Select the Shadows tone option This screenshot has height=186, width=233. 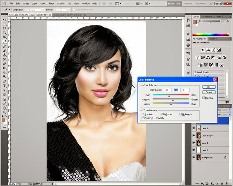pos(143,114)
